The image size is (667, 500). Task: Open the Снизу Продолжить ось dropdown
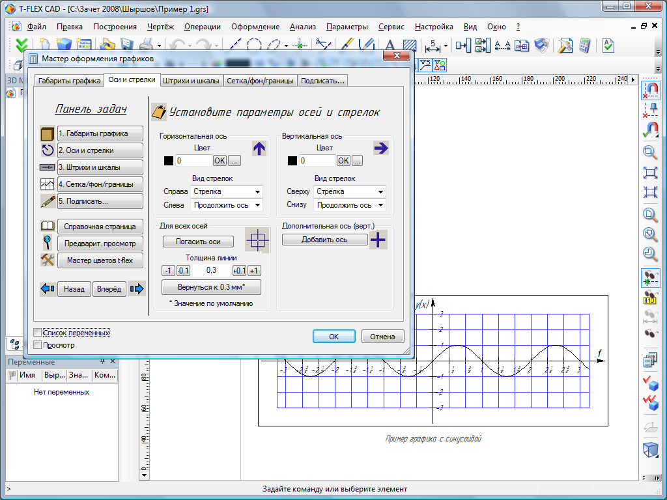(x=349, y=204)
